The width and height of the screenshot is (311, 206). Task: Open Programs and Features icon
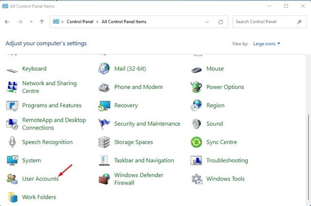(12, 106)
